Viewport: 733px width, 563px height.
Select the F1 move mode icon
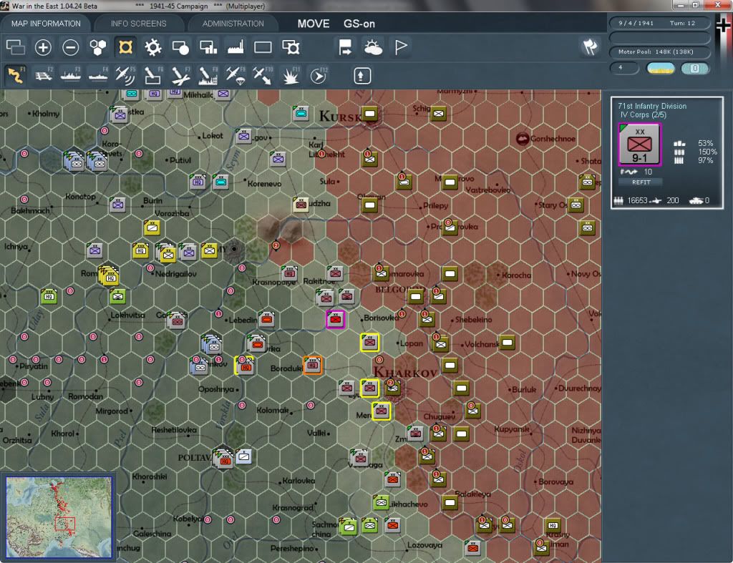(x=16, y=75)
